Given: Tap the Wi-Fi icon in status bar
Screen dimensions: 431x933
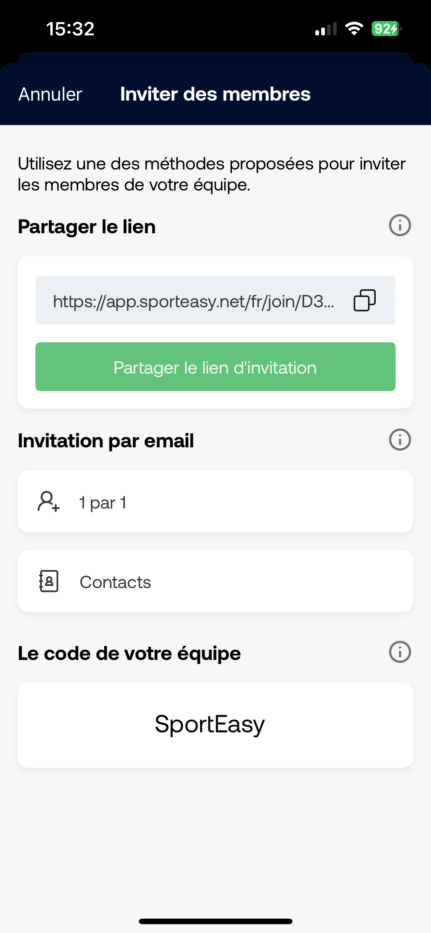Looking at the screenshot, I should click(354, 29).
